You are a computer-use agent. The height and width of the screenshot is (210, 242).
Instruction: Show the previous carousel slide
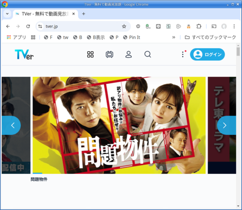[11, 125]
